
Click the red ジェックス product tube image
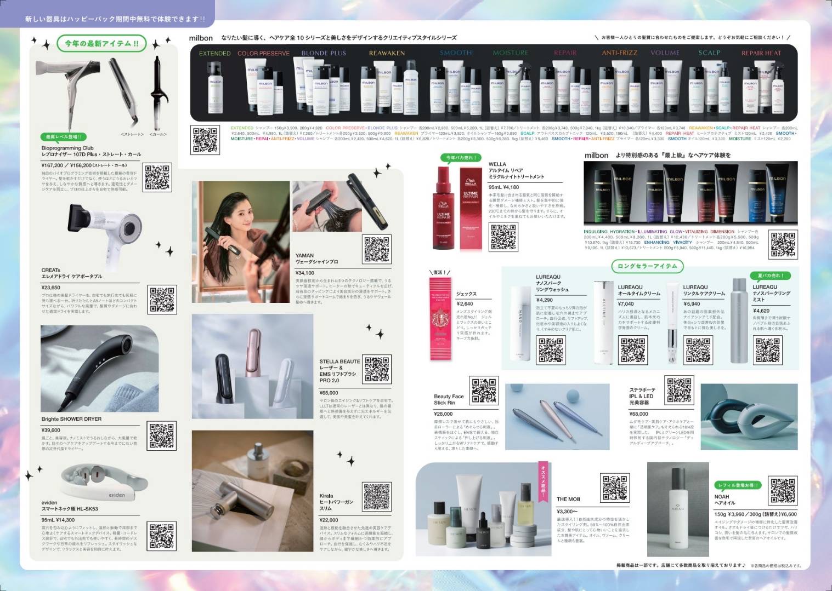(x=440, y=319)
